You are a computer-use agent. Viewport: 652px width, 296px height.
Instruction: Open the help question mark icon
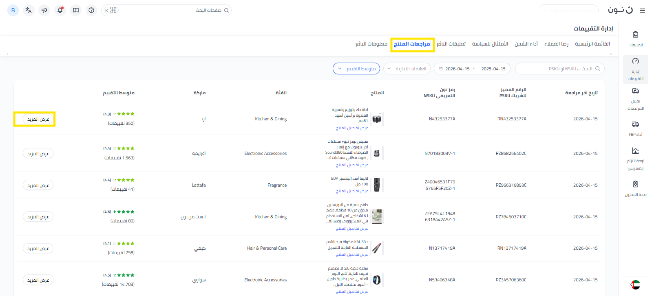[x=91, y=10]
